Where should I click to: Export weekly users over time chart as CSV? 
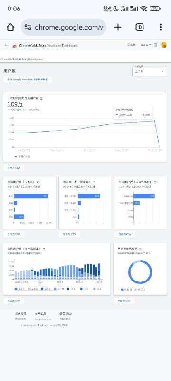(x=14, y=168)
